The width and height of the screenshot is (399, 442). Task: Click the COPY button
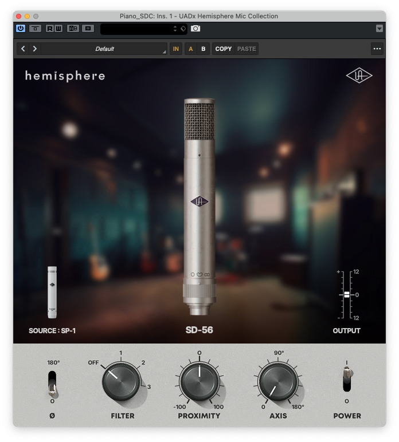point(223,49)
